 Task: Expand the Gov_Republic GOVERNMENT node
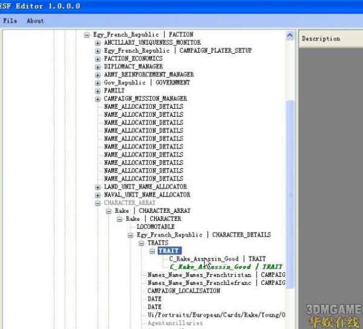(x=98, y=83)
